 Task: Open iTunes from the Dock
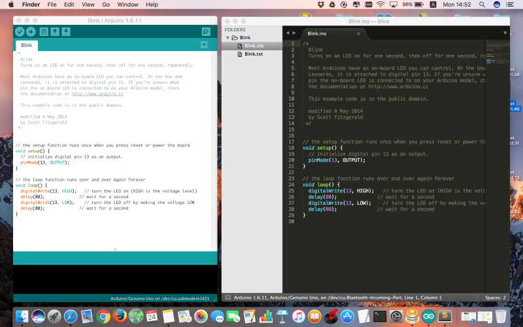pyautogui.click(x=299, y=316)
